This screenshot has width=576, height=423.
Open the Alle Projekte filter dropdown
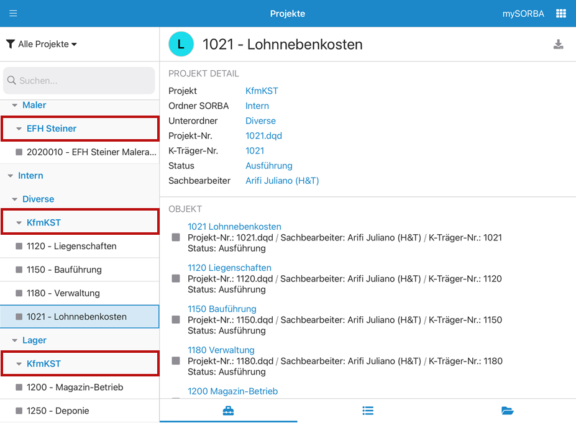pos(47,44)
